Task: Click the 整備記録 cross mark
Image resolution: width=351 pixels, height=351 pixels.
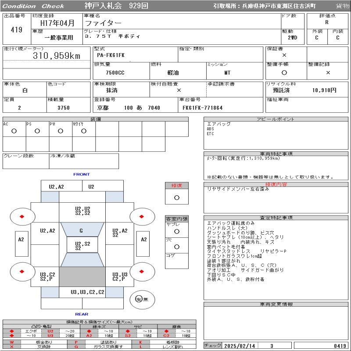Action: pyautogui.click(x=328, y=72)
